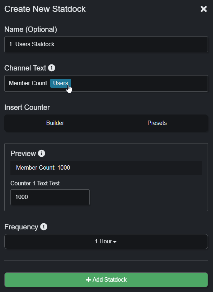Viewport: 213px width, 292px height.
Task: Click the Preview info icon
Action: (42, 153)
